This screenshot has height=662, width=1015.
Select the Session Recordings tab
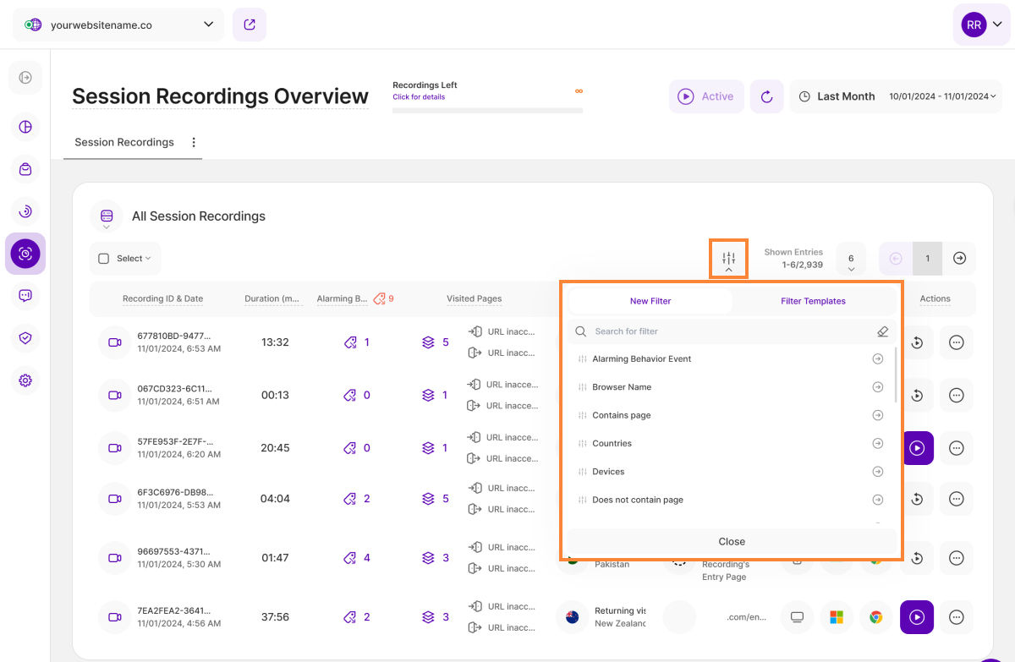tap(124, 142)
